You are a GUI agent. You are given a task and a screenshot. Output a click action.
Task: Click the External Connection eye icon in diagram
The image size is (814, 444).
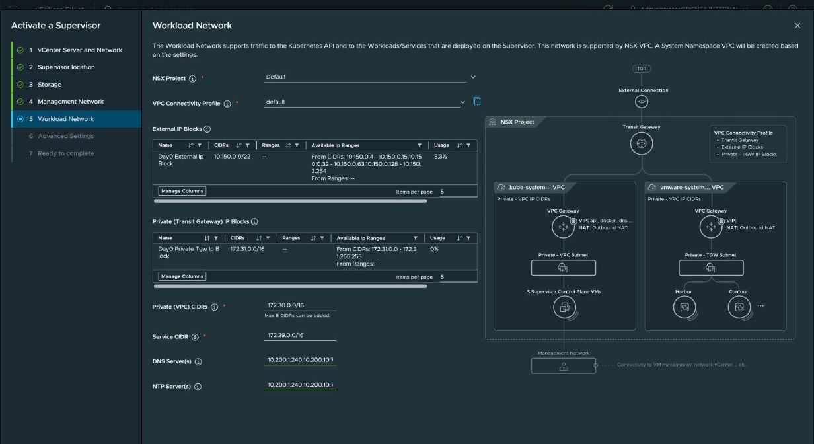[x=642, y=102]
